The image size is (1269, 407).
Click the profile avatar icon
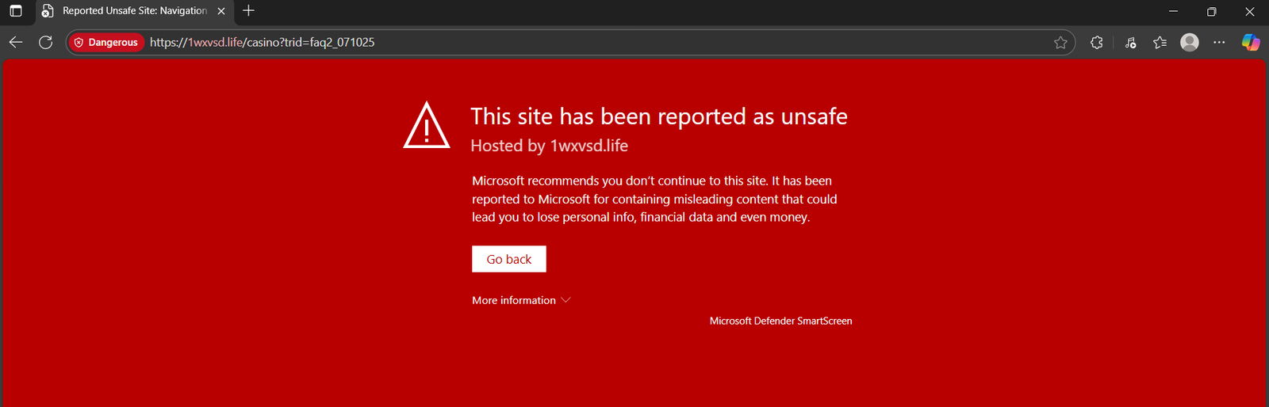tap(1189, 43)
